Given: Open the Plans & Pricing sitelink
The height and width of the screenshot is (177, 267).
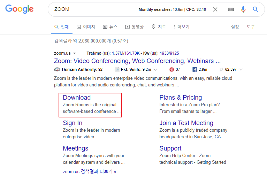Looking at the screenshot, I should click(181, 98).
